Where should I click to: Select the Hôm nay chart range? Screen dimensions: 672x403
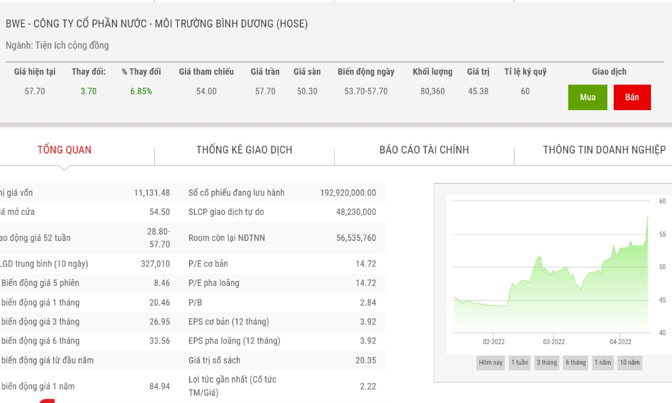tap(491, 363)
